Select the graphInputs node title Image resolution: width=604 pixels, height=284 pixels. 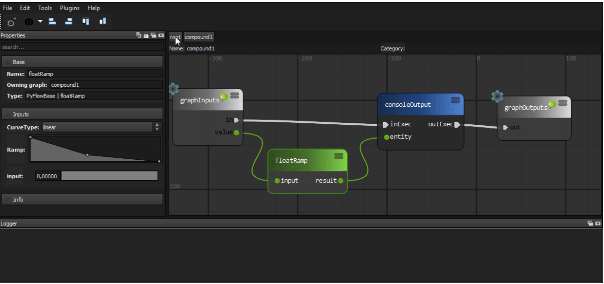click(x=200, y=100)
